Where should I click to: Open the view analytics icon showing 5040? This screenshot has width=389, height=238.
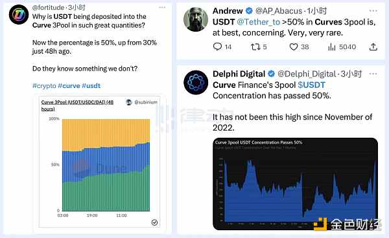(x=332, y=47)
